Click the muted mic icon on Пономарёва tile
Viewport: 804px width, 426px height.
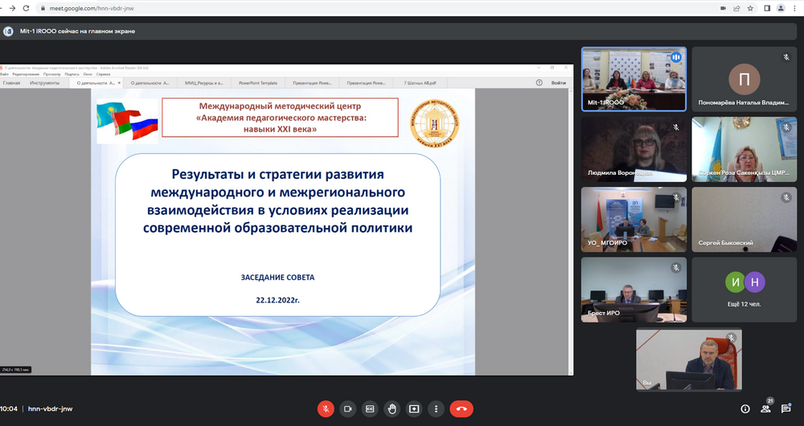[x=786, y=57]
